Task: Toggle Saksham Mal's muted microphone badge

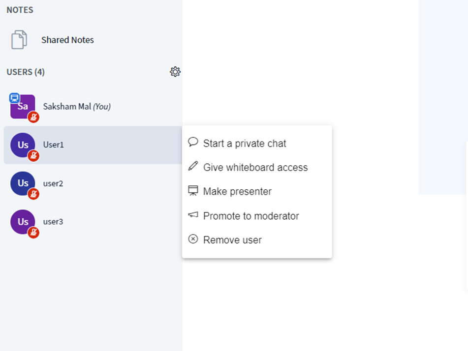Action: [x=33, y=117]
